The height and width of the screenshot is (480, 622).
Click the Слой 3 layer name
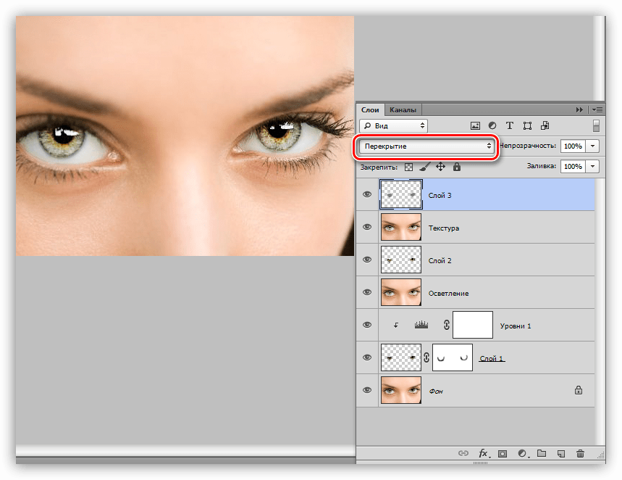point(440,196)
